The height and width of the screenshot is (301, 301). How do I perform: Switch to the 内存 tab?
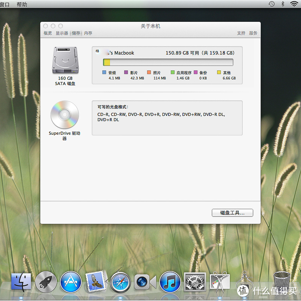tap(88, 33)
